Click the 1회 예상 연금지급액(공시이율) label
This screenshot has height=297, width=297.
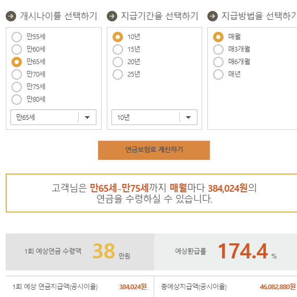pyautogui.click(x=55, y=287)
